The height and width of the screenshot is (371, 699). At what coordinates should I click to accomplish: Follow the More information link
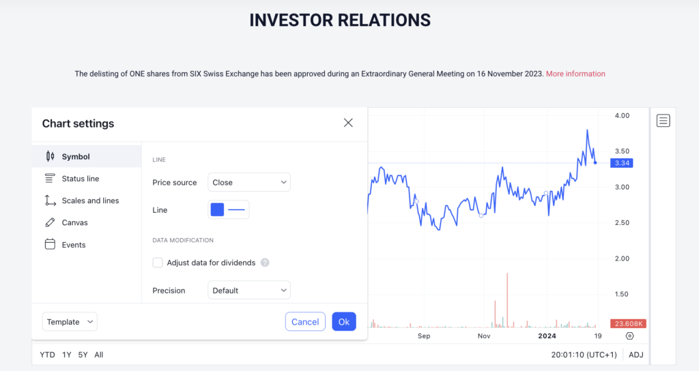tap(575, 74)
